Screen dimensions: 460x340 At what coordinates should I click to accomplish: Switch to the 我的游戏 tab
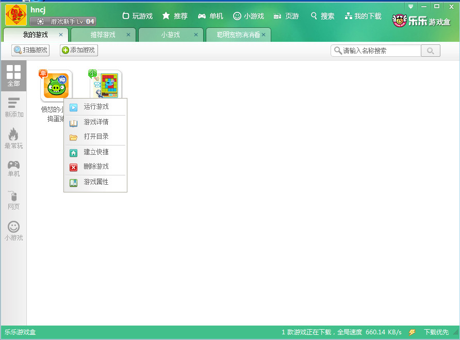tap(36, 35)
